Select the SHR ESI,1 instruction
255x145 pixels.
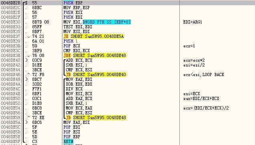point(76,65)
